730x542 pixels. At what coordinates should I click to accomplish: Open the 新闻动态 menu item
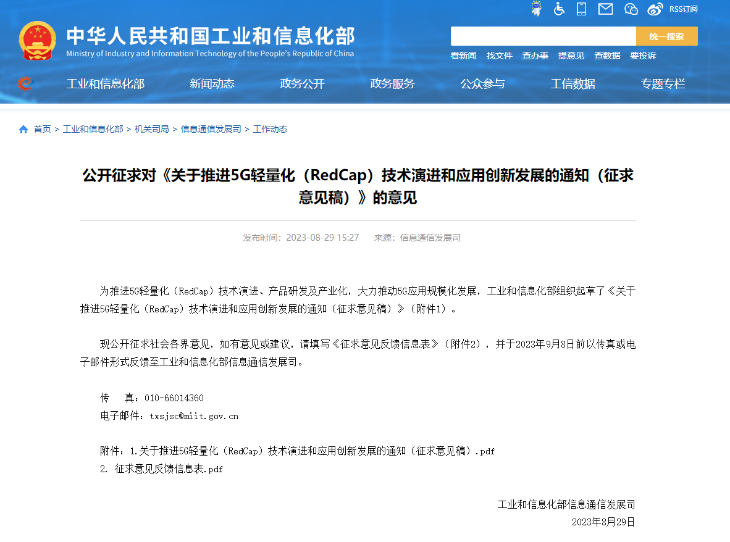[212, 84]
